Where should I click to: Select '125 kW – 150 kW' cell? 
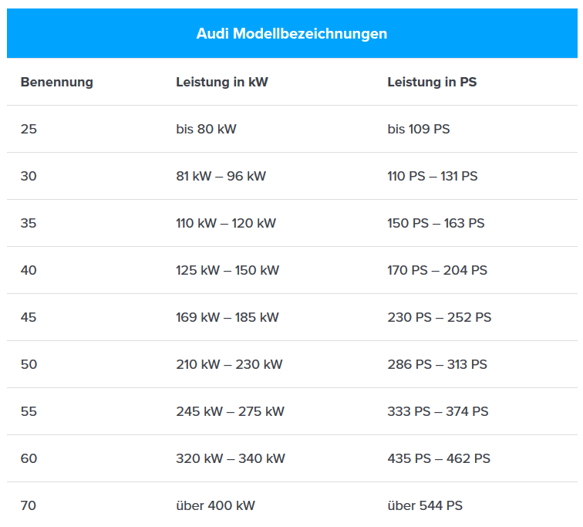click(x=227, y=270)
